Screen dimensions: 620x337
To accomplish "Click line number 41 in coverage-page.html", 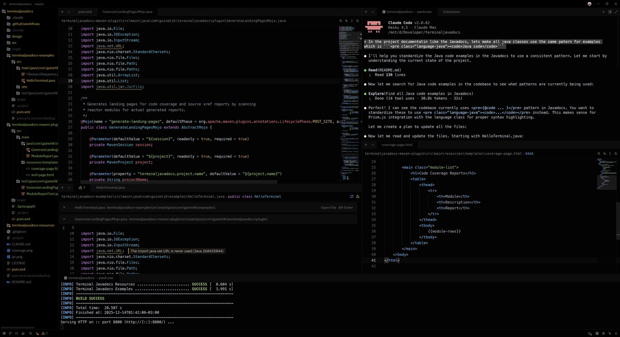I will 373,261.
